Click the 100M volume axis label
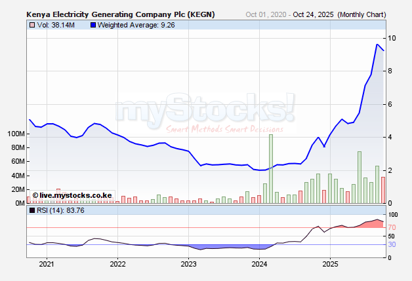412x281 pixels. click(15, 134)
